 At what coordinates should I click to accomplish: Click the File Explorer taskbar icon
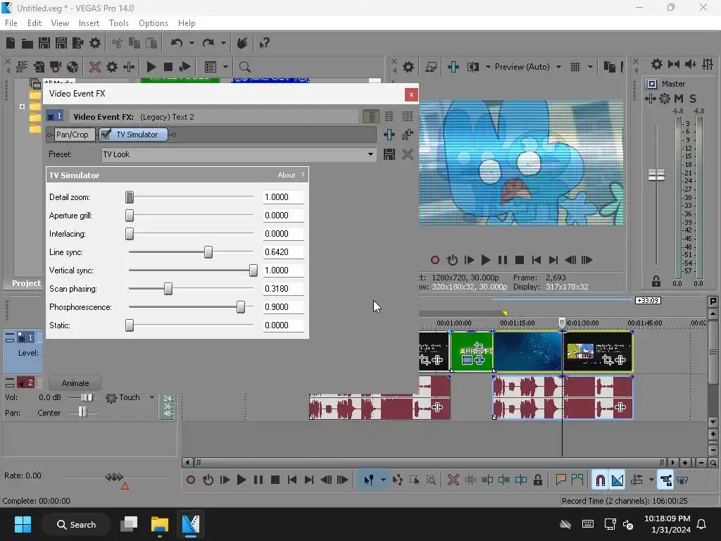pyautogui.click(x=160, y=524)
